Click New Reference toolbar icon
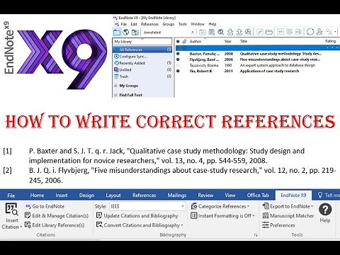Screen dimensions: 340x255 [x=212, y=32]
